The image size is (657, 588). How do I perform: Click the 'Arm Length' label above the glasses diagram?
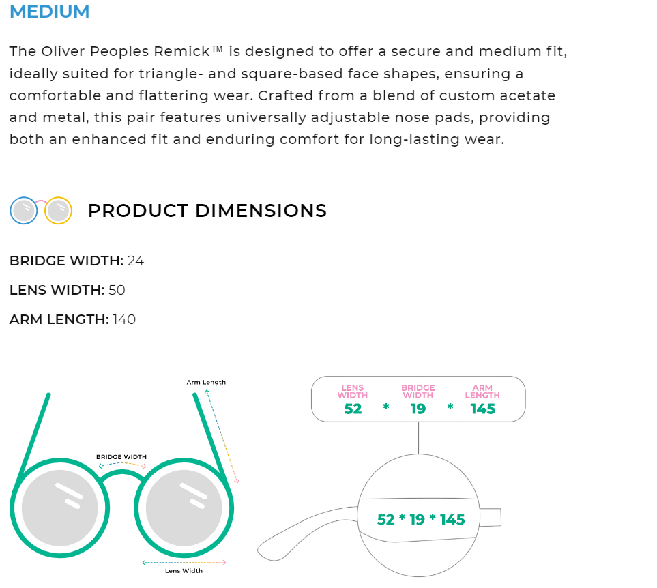click(x=206, y=383)
